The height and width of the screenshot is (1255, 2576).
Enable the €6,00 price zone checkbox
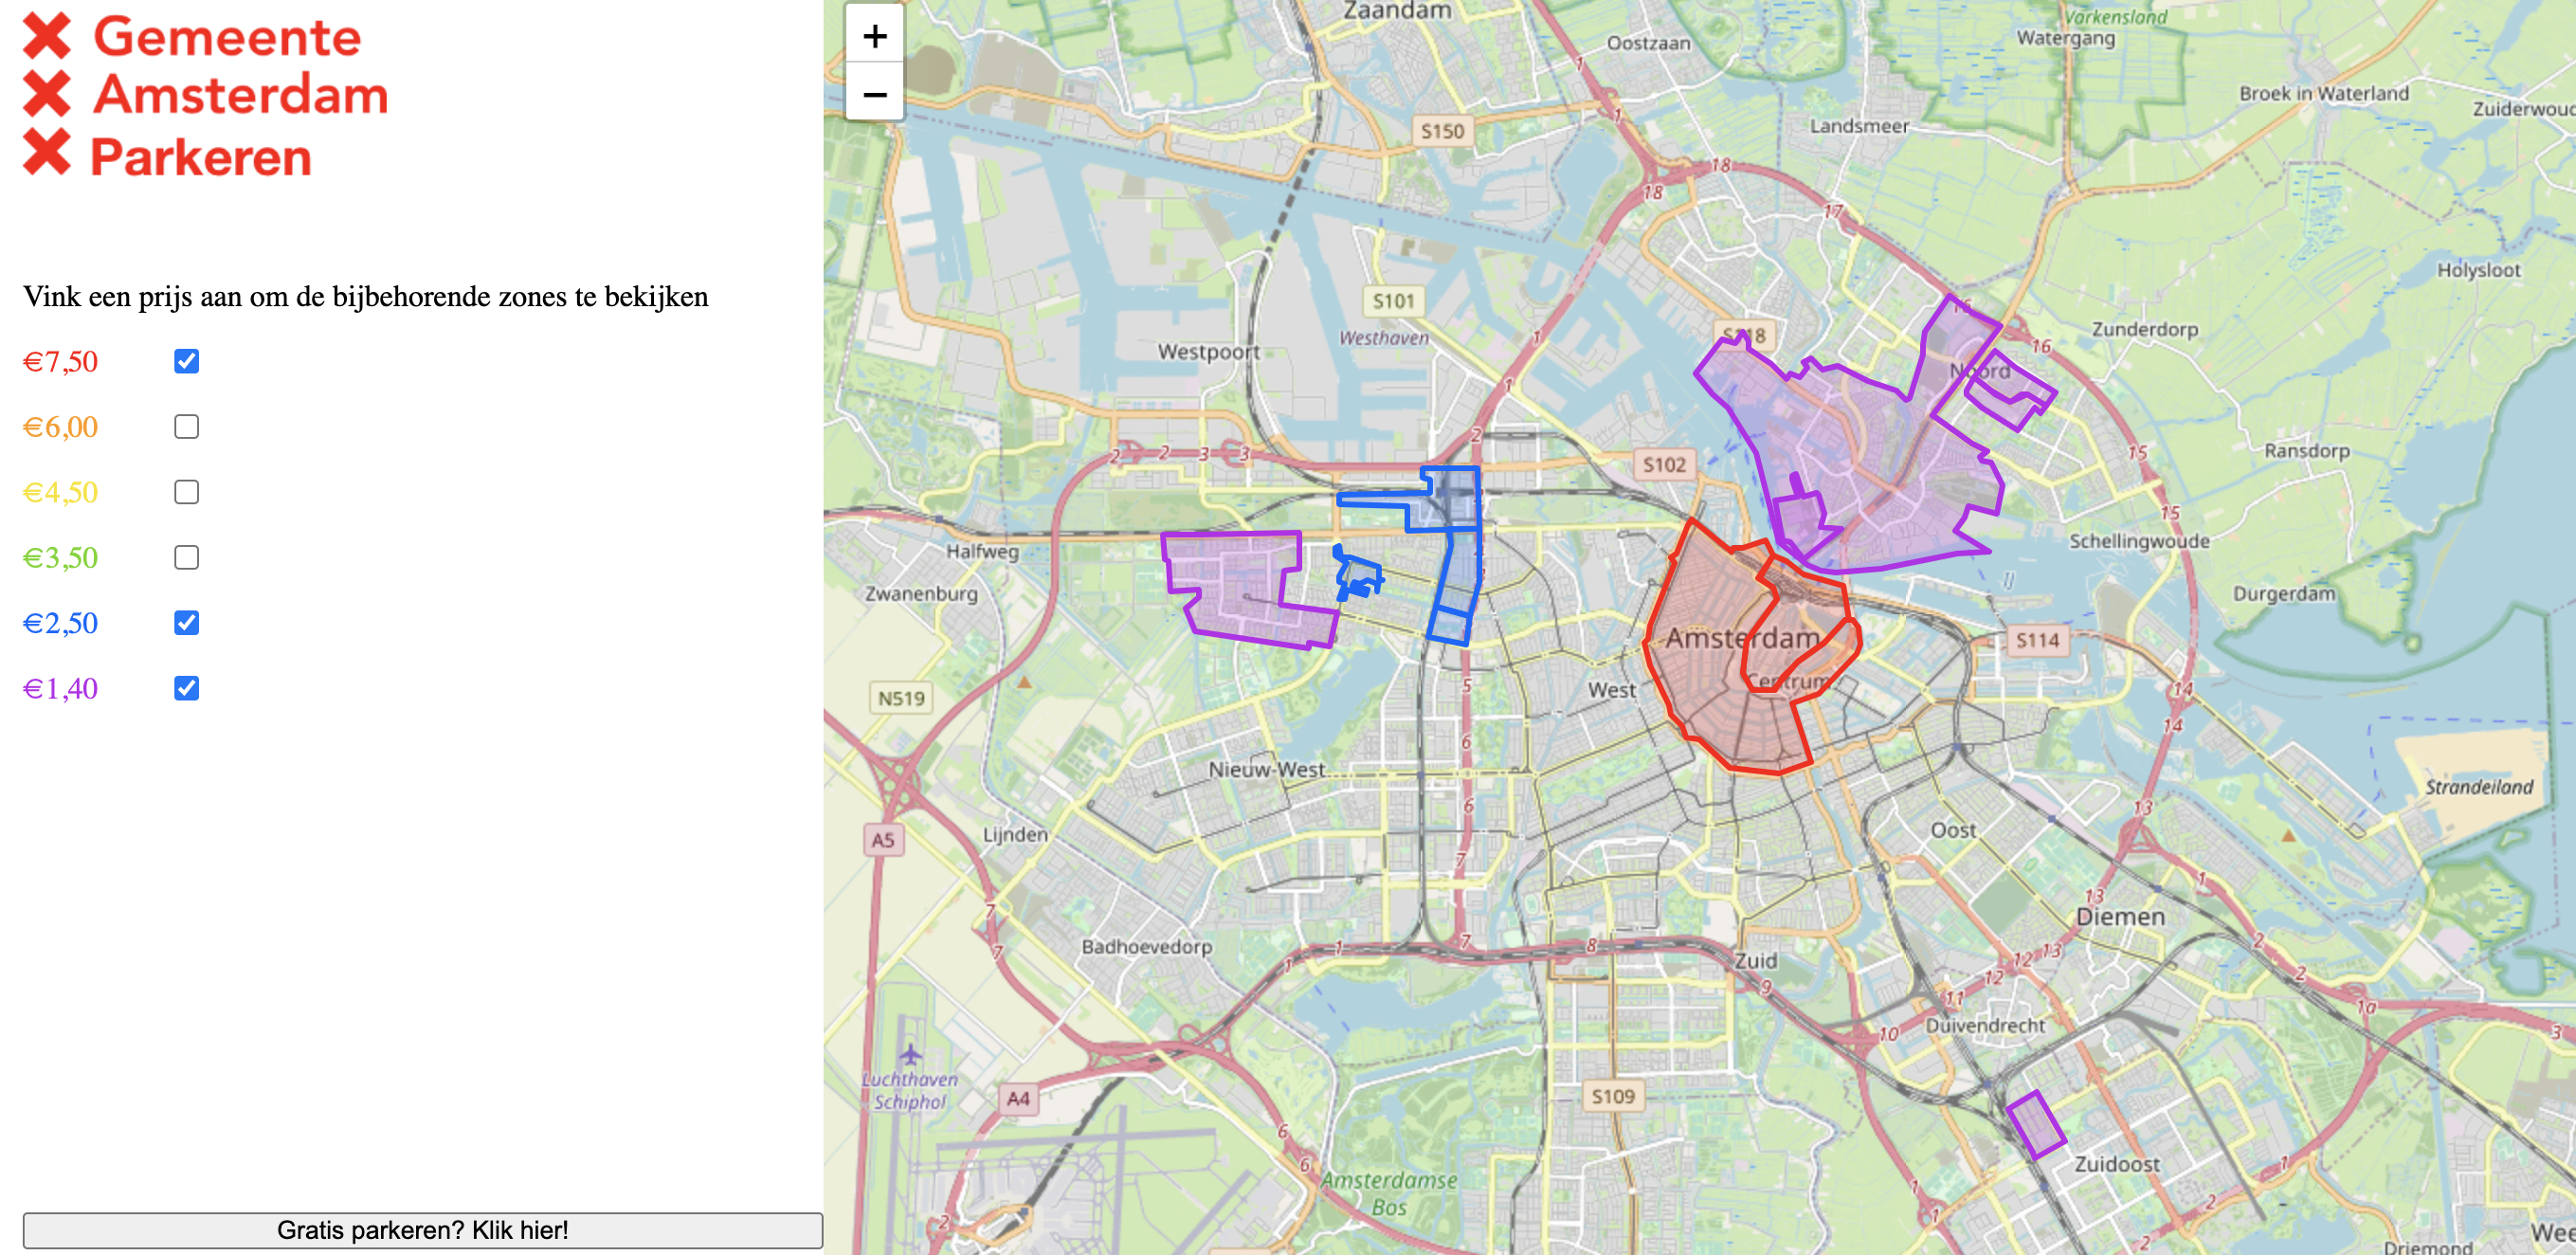[x=186, y=427]
